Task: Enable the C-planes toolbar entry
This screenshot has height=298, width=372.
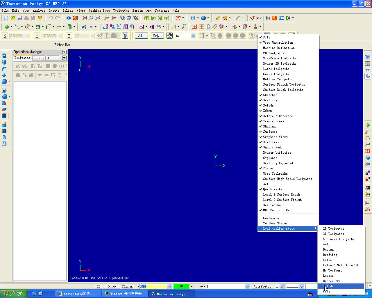Action: pos(288,158)
